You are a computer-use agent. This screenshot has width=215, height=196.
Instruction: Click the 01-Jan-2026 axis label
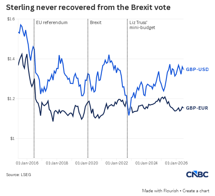[x=176, y=163]
